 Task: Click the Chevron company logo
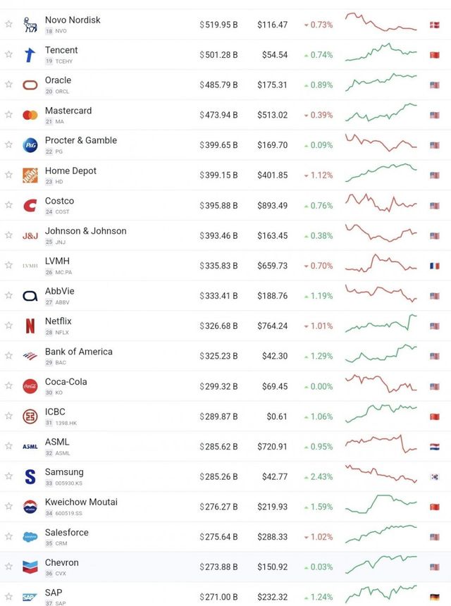[x=30, y=567]
